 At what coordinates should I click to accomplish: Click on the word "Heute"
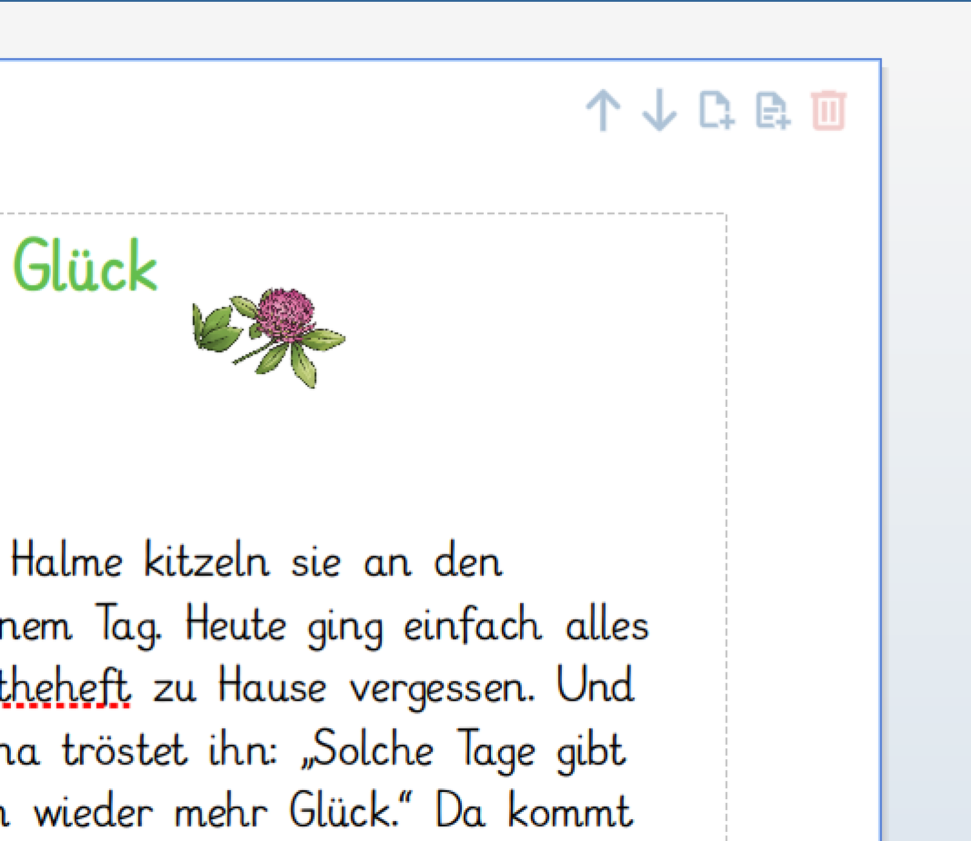[235, 625]
